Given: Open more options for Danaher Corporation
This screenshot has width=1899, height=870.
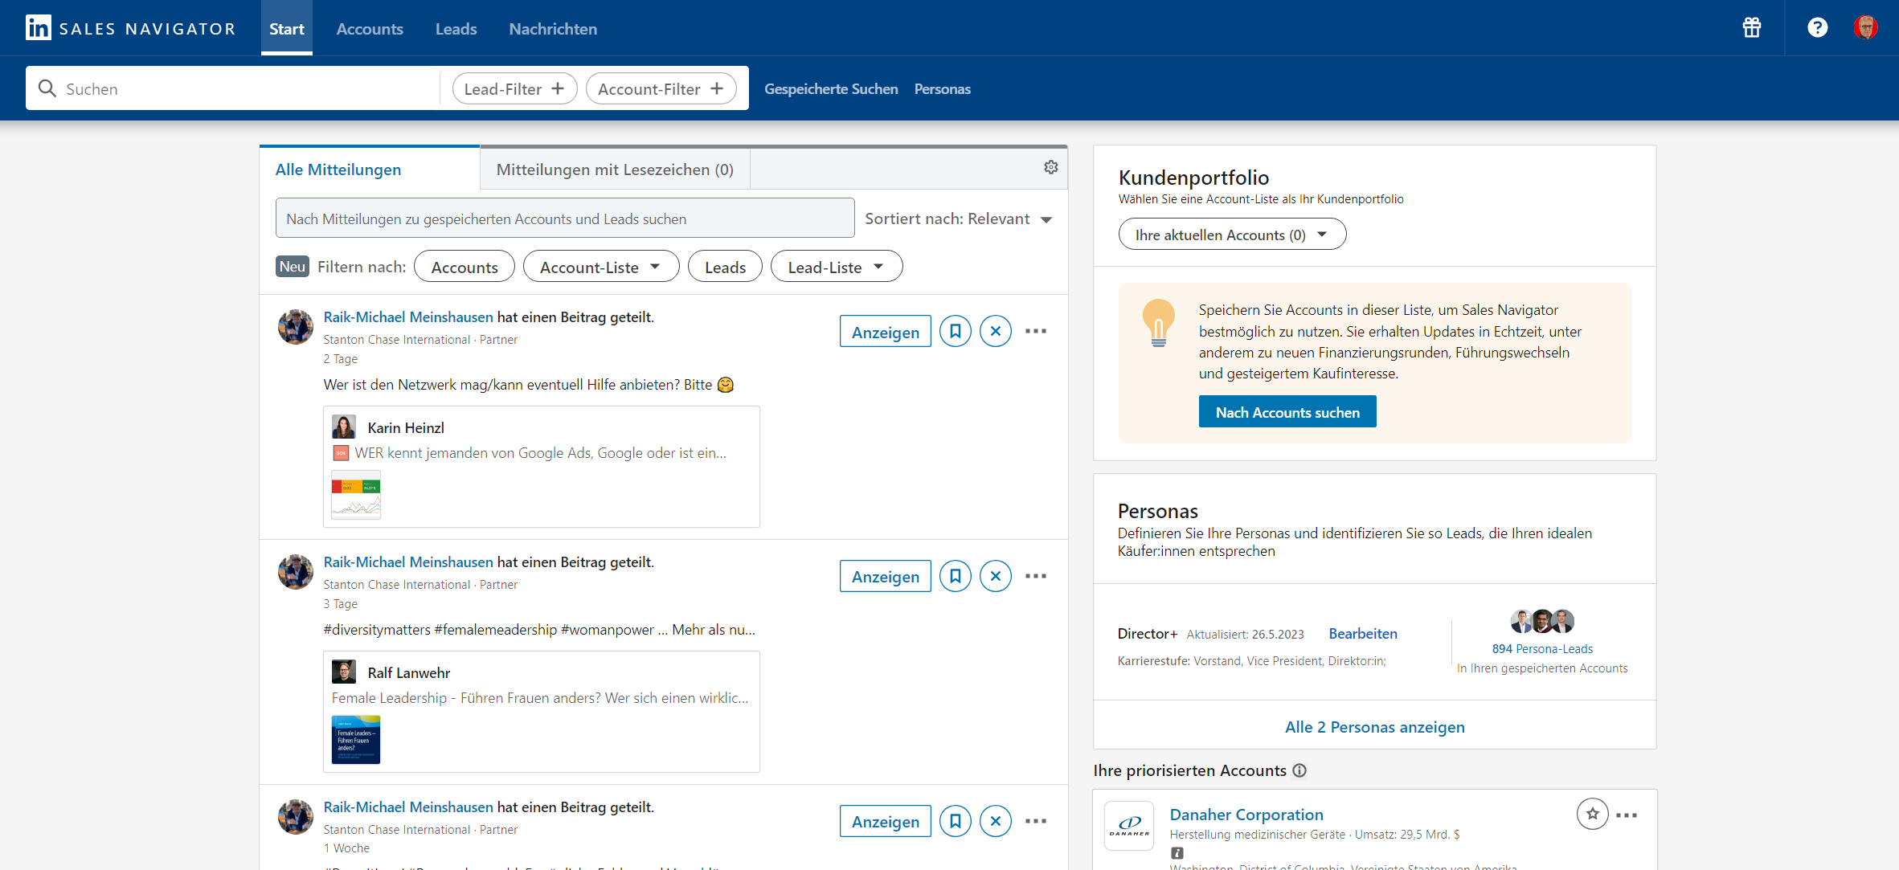Looking at the screenshot, I should coord(1627,815).
